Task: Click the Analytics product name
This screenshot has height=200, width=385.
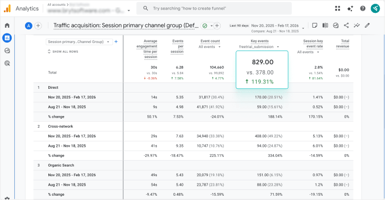Action: click(27, 9)
